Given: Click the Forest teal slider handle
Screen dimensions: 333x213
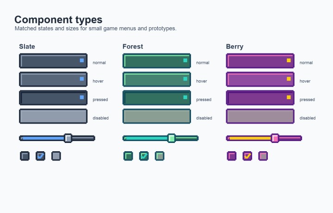Looking at the screenshot, I should tap(172, 138).
